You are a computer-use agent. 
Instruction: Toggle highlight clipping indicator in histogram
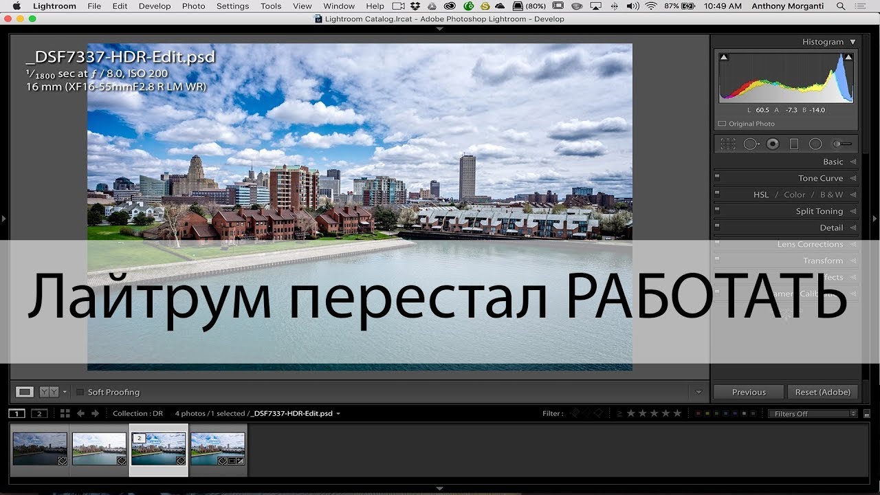click(x=848, y=58)
